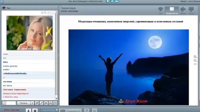The width and height of the screenshot is (200, 112).
Task: Click the first small icon above webcam in chat
Action: point(42,13)
